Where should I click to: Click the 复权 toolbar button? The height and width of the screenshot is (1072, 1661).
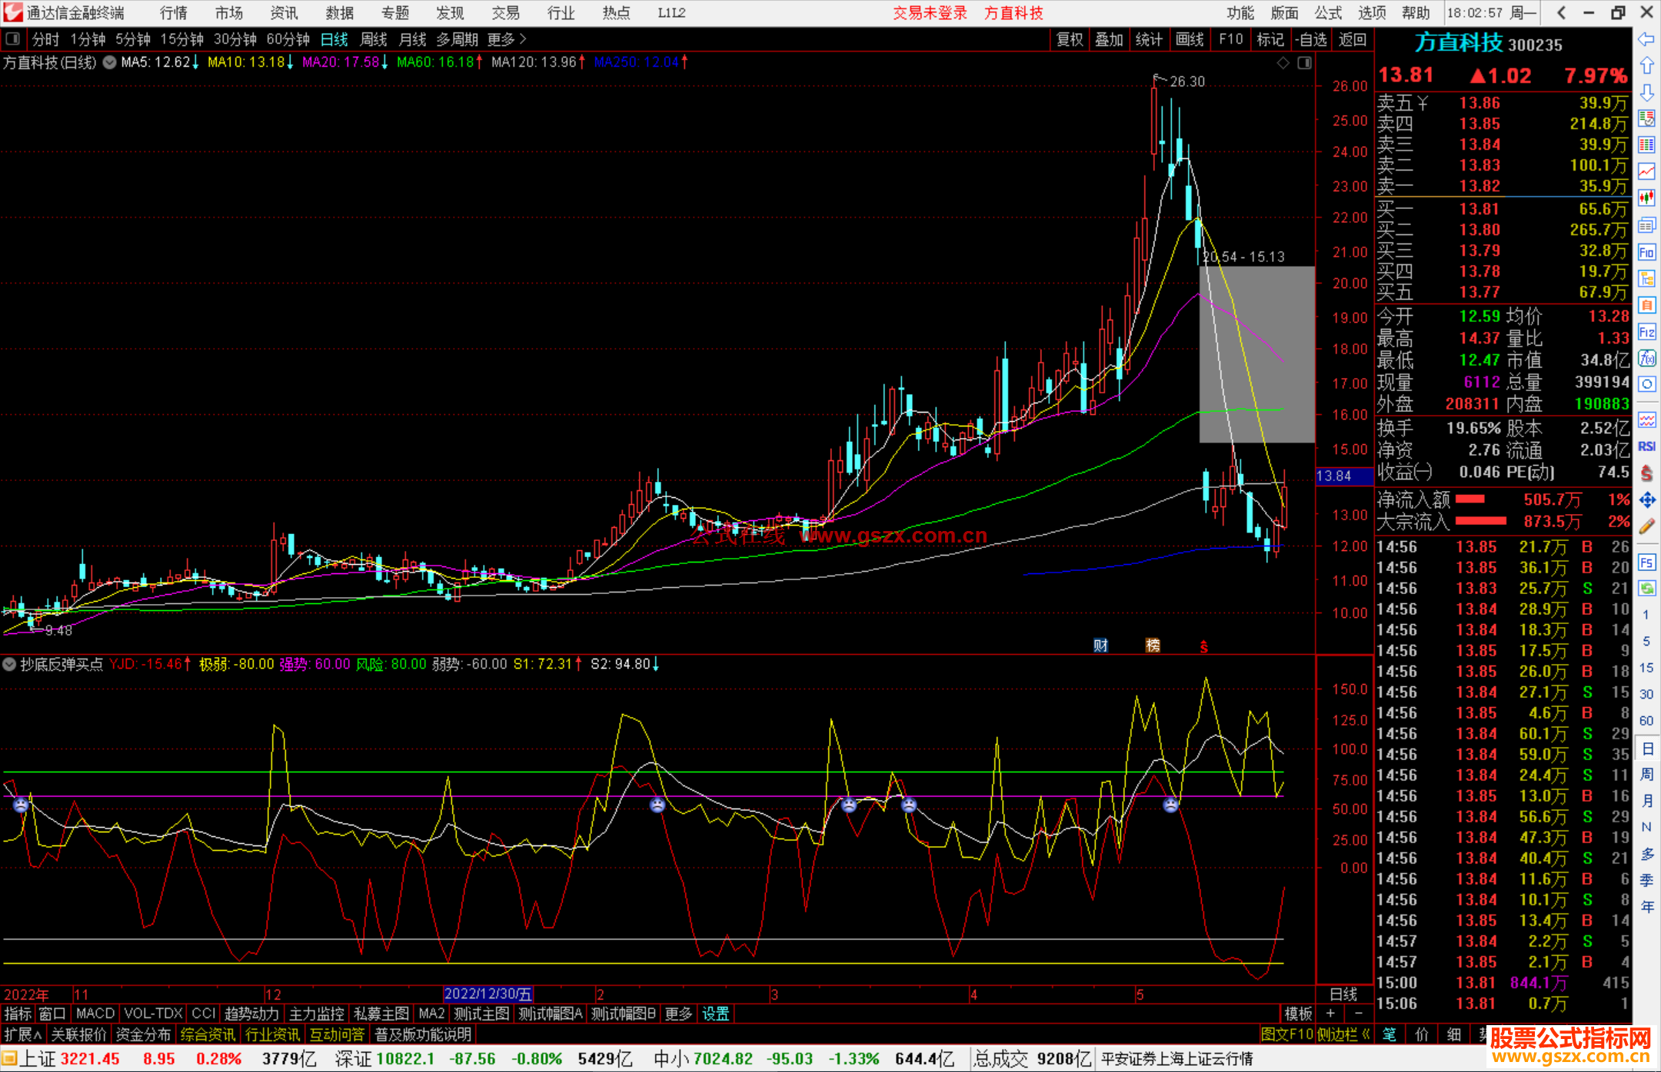(1069, 39)
